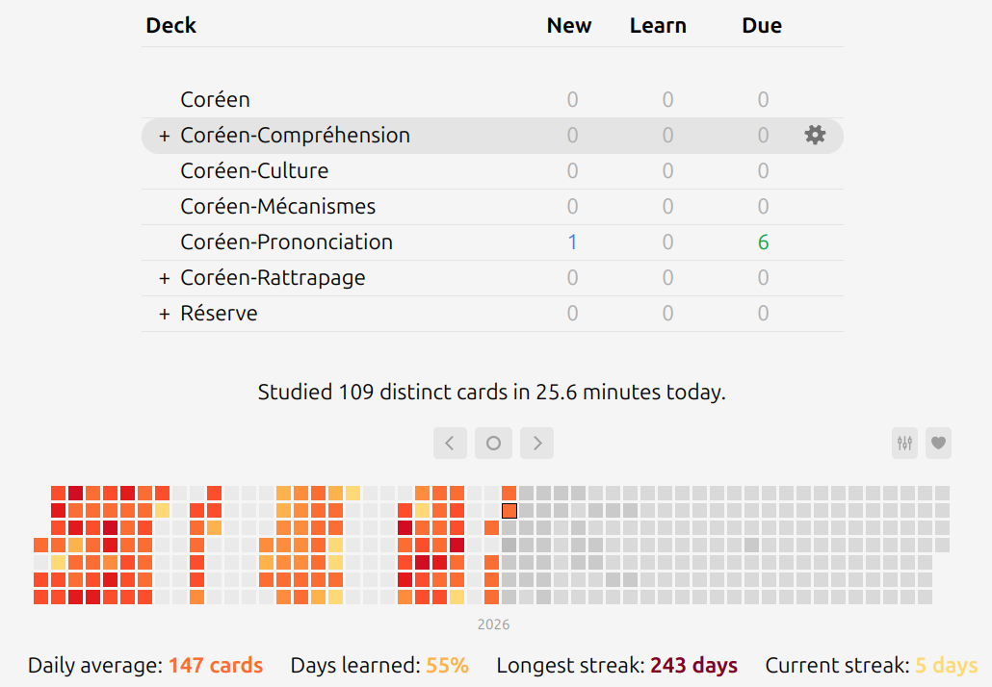The image size is (992, 687).
Task: Select the Coréen-Rattrapage deck name
Action: pyautogui.click(x=273, y=278)
